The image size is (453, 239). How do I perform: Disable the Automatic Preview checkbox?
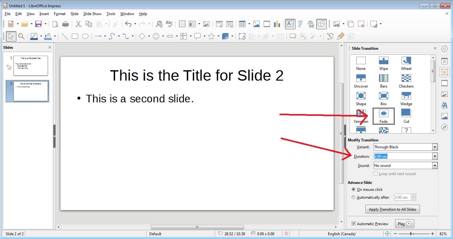point(353,224)
